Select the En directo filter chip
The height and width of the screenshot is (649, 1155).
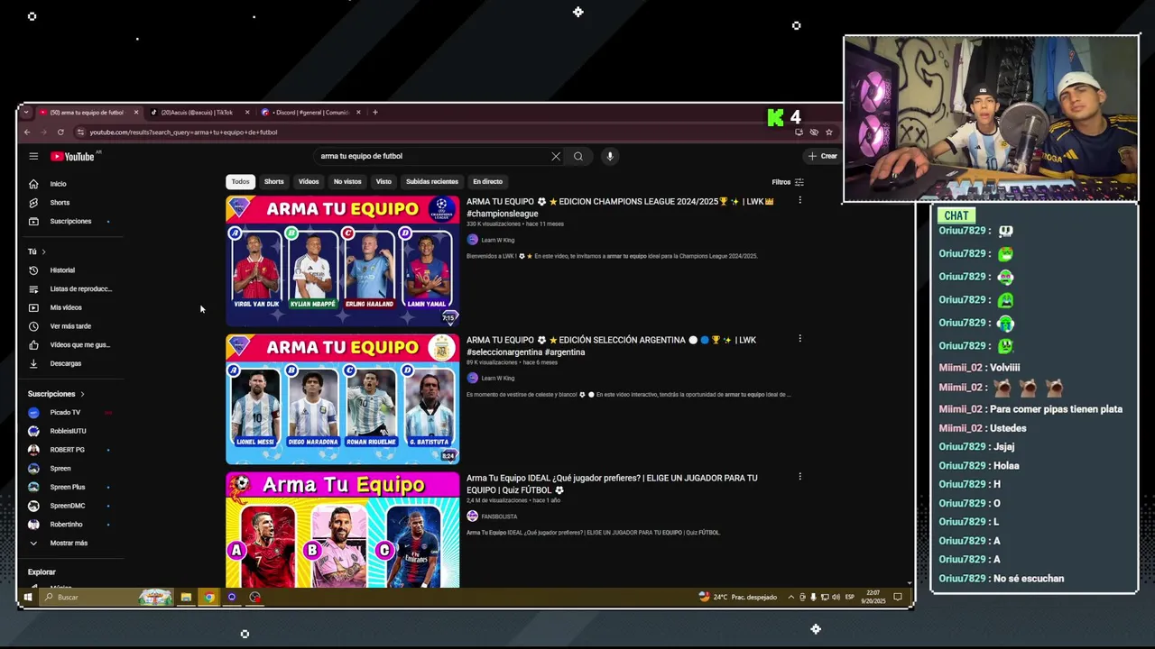pos(488,181)
